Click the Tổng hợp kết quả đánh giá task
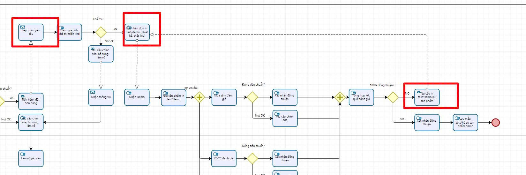This screenshot has width=526, height=175. click(x=361, y=97)
